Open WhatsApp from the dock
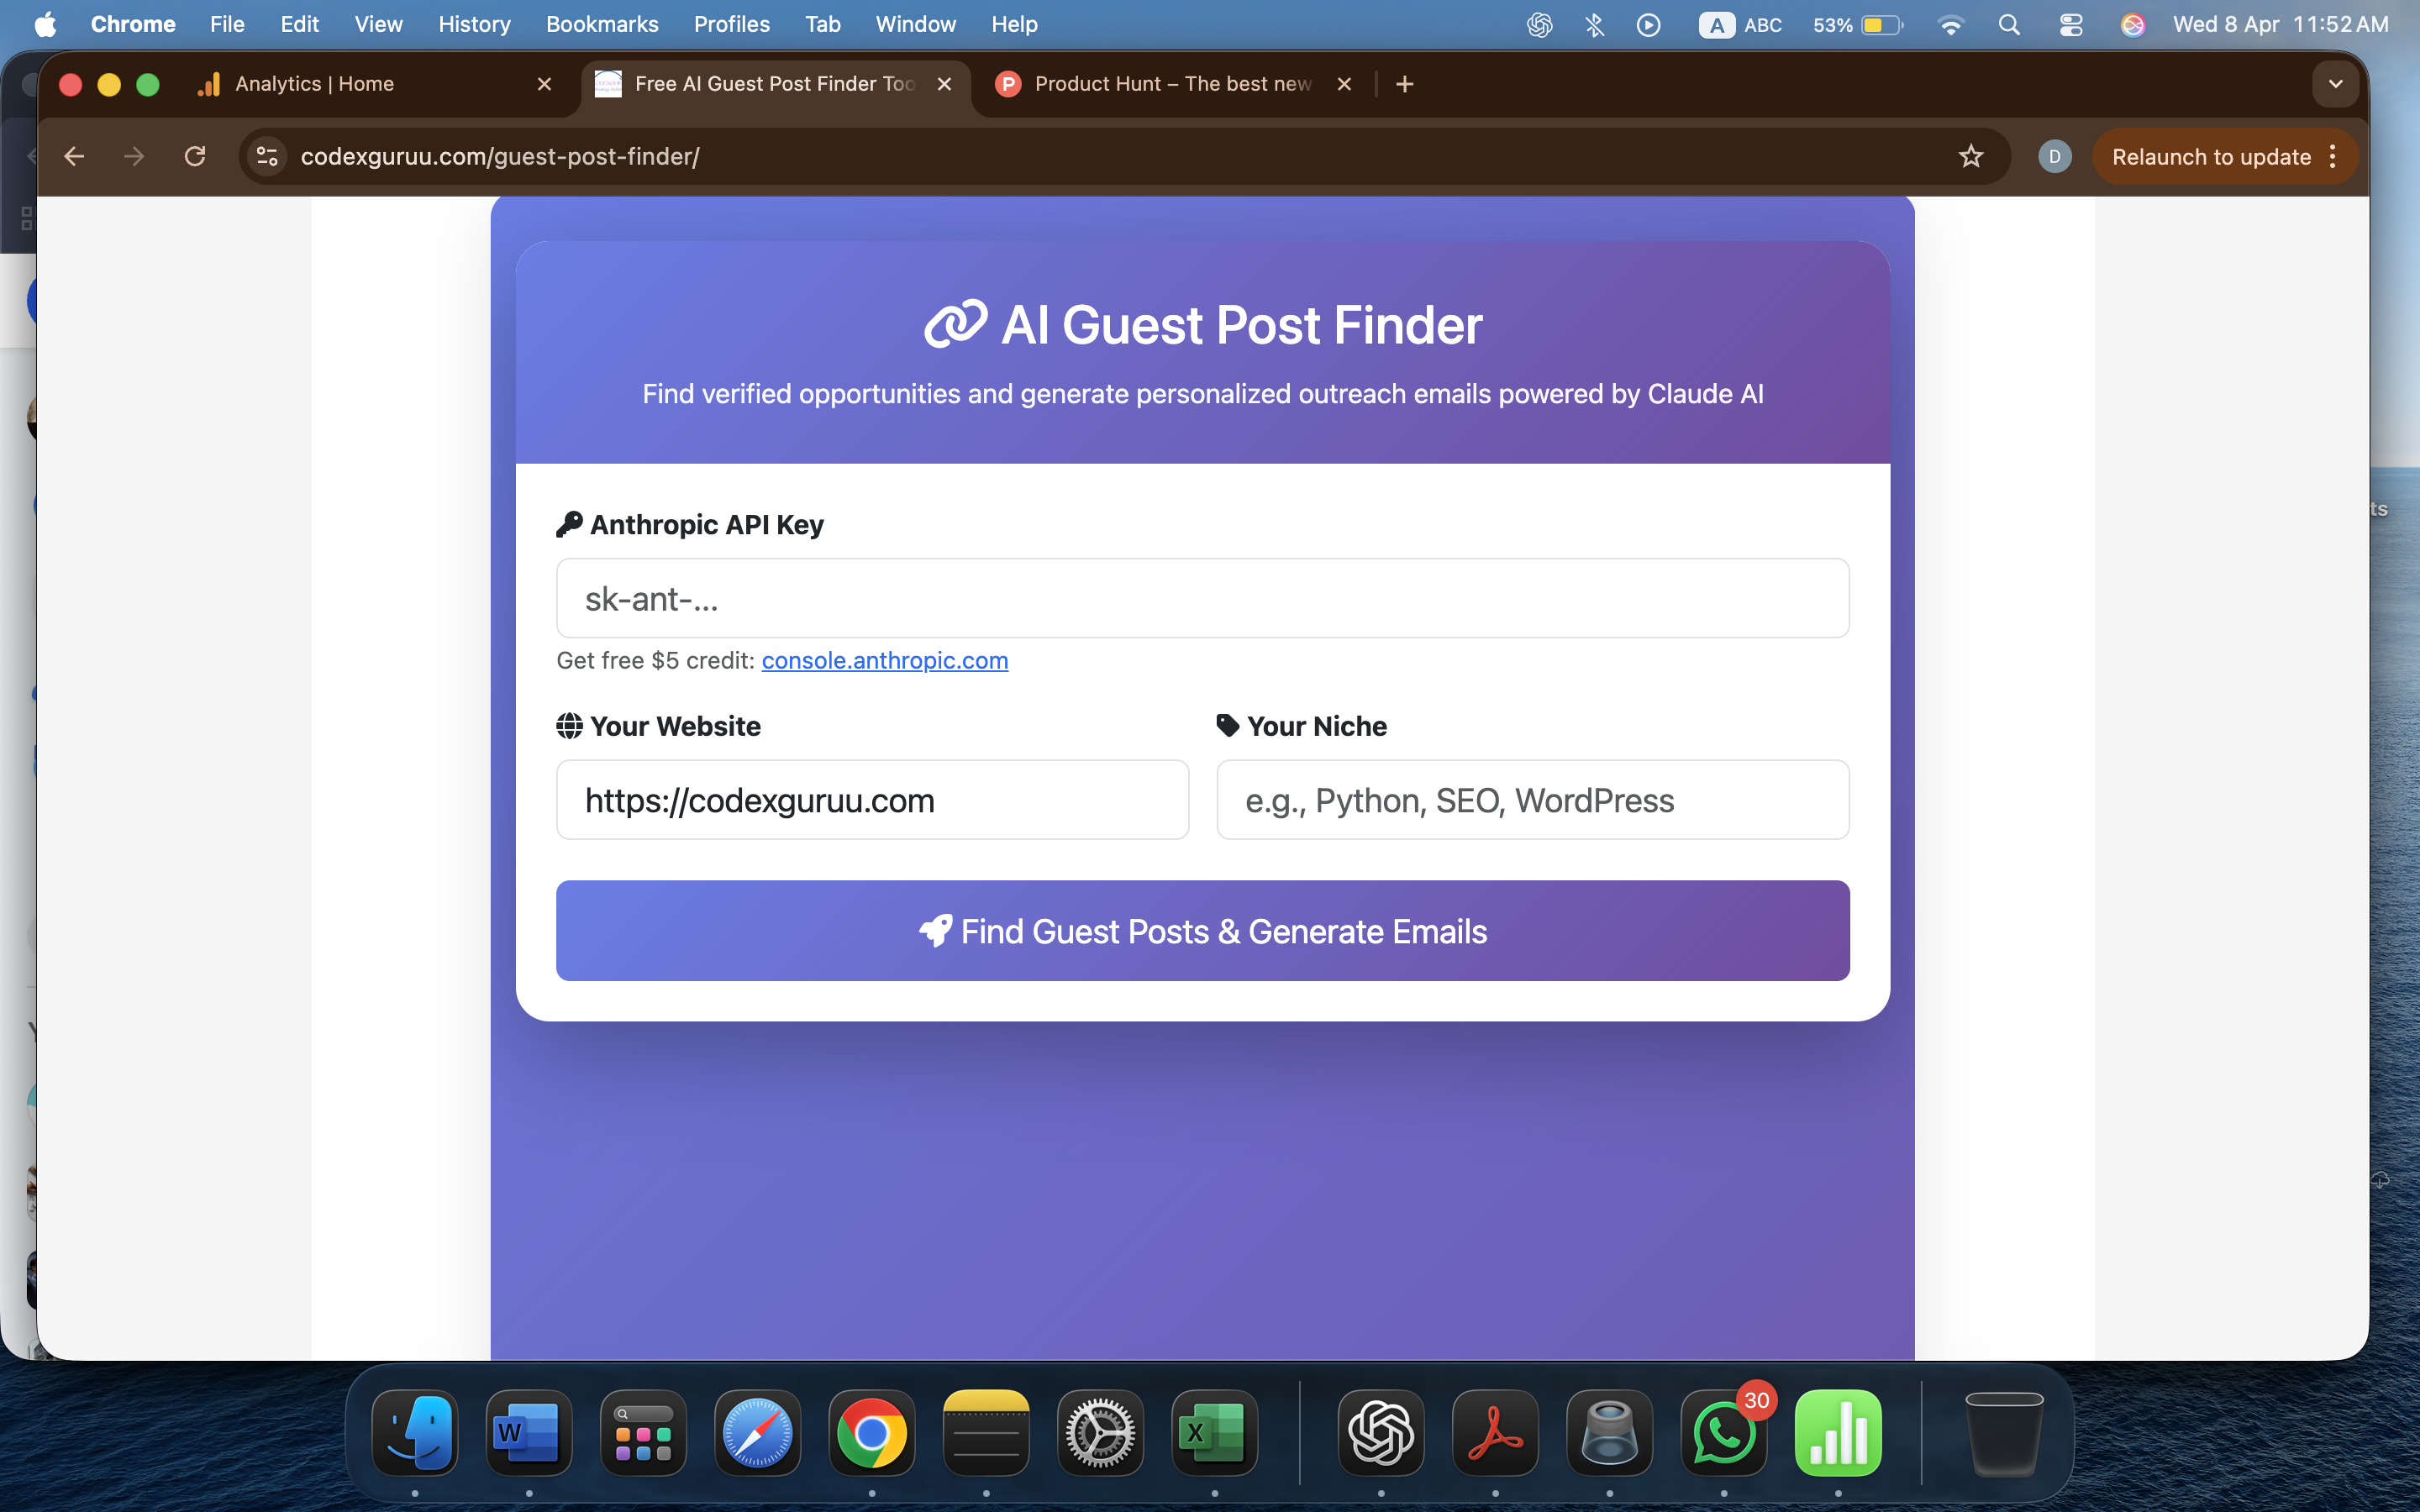Viewport: 2420px width, 1512px height. [1723, 1433]
